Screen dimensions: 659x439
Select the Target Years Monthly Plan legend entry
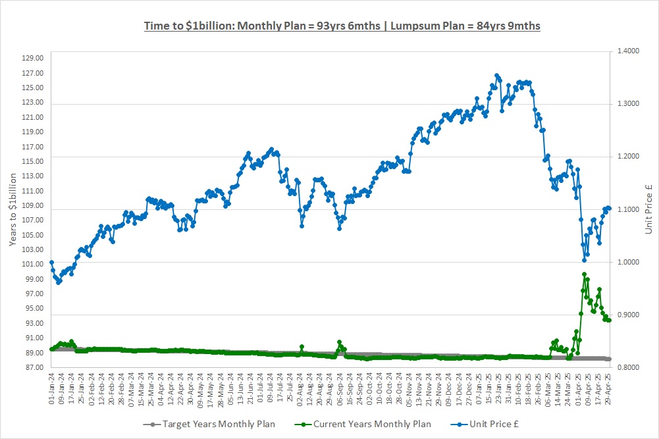(219, 424)
